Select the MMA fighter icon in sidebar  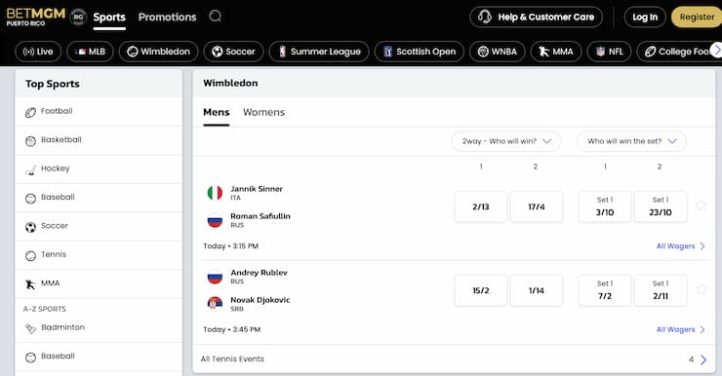(x=30, y=284)
